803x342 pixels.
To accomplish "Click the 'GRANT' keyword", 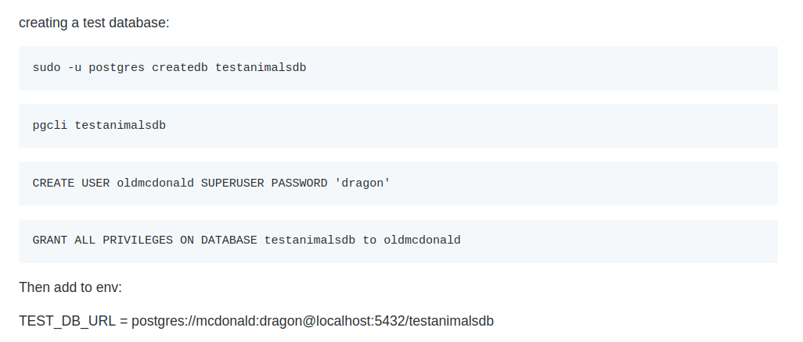I will (x=50, y=240).
